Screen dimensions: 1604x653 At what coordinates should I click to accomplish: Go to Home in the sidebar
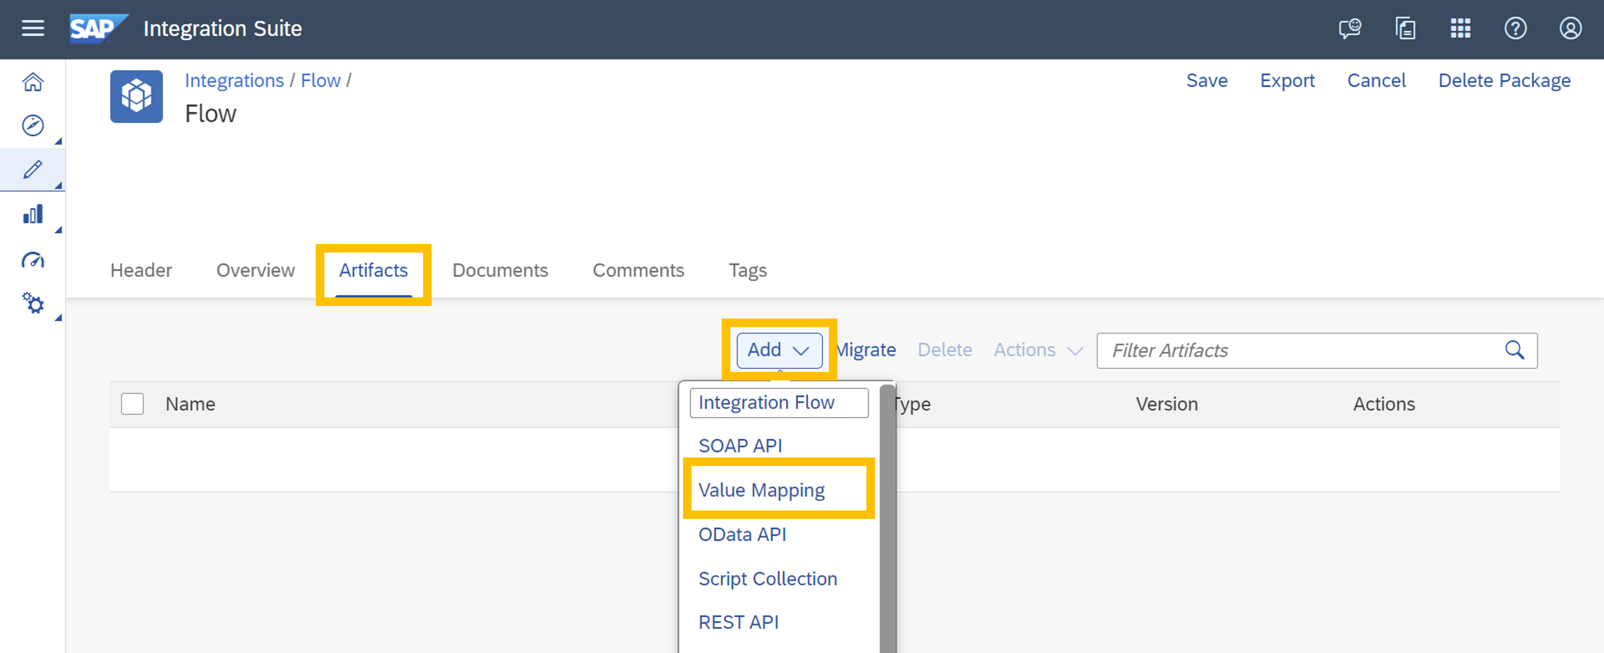pyautogui.click(x=32, y=81)
